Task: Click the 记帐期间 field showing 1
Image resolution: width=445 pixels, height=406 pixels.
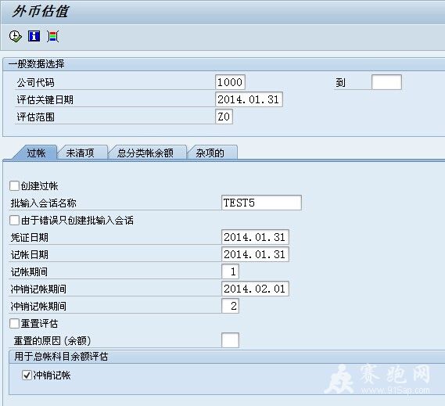Action: (x=230, y=271)
